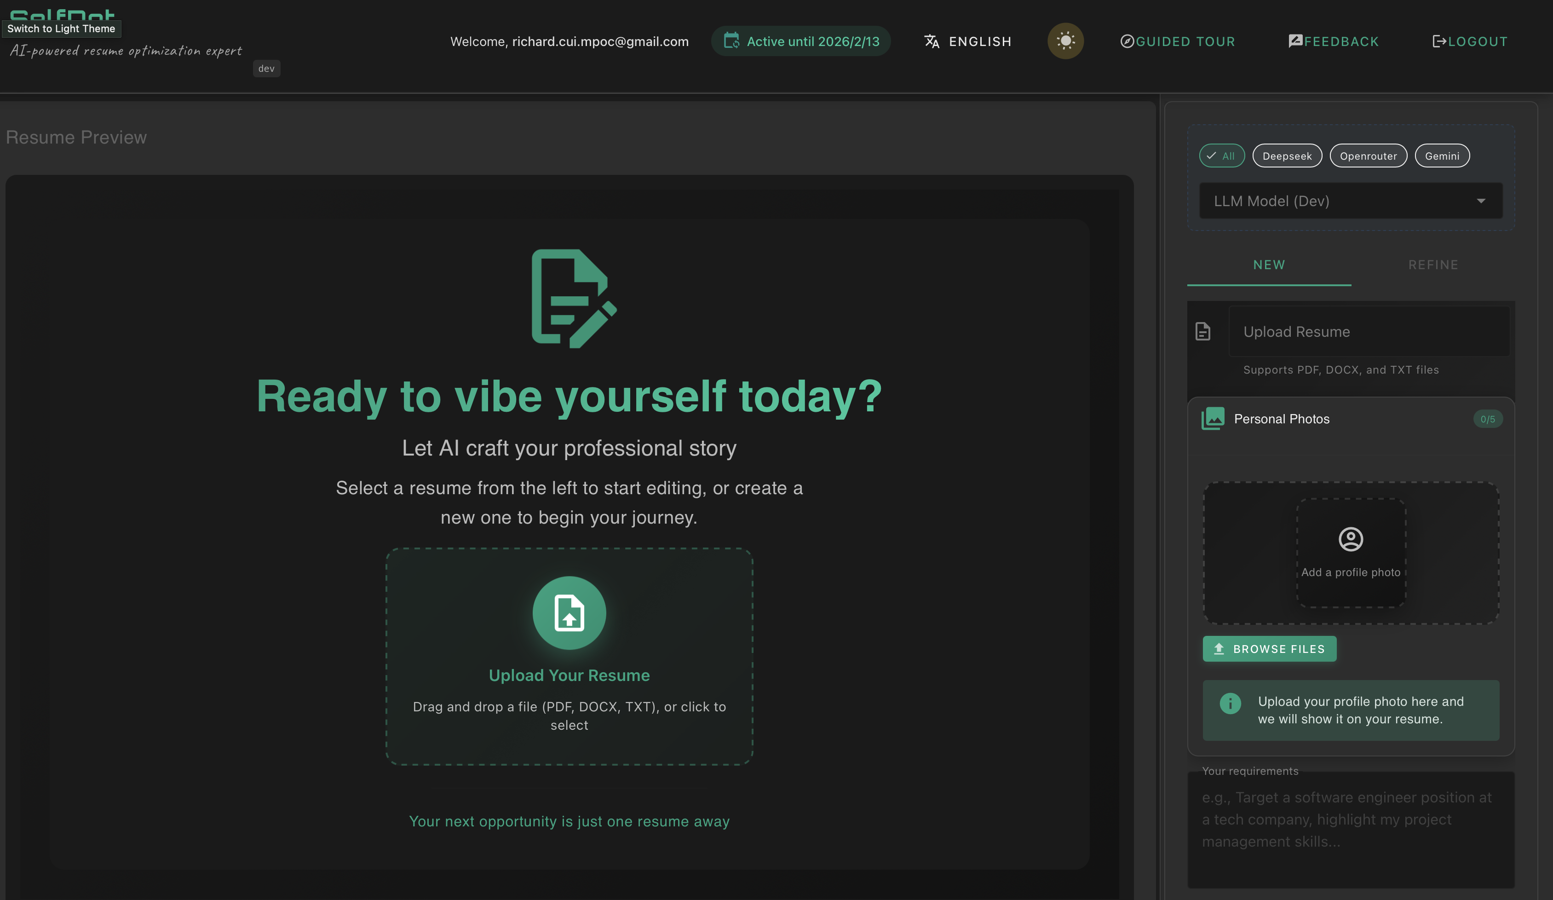Open the Guided Tour
Screen dimensions: 1553x900
1178,41
